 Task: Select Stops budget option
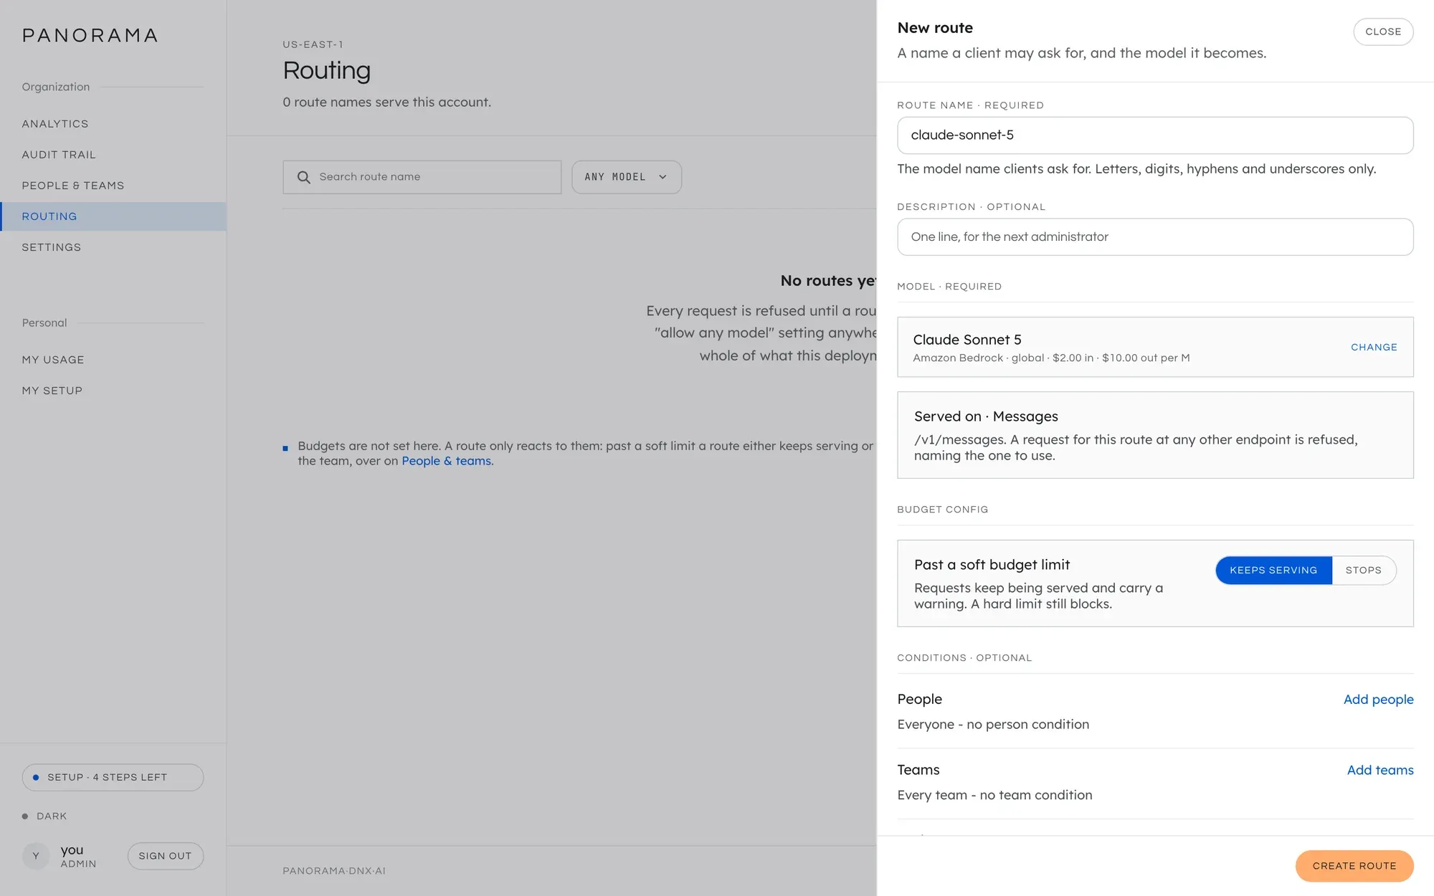click(x=1363, y=570)
